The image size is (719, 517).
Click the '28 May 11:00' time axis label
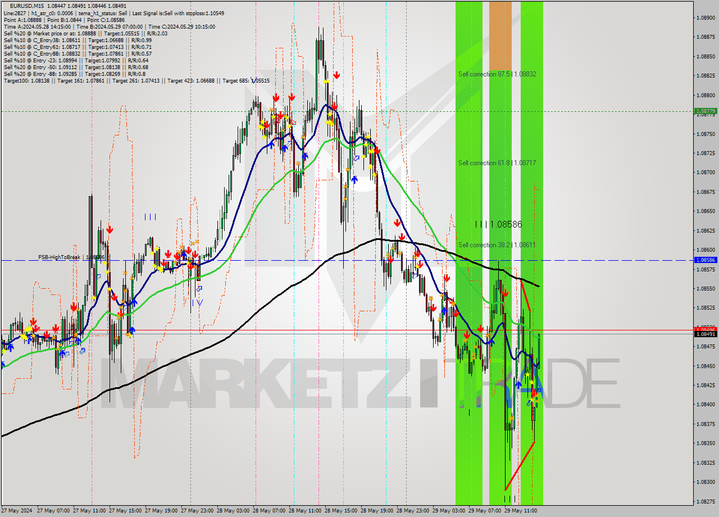[x=306, y=511]
